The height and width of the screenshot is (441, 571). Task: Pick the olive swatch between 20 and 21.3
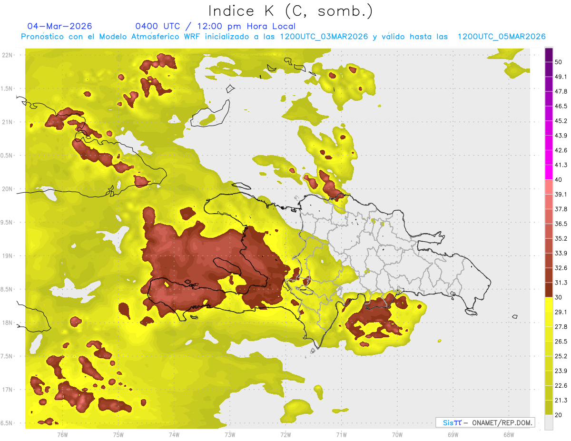[549, 407]
